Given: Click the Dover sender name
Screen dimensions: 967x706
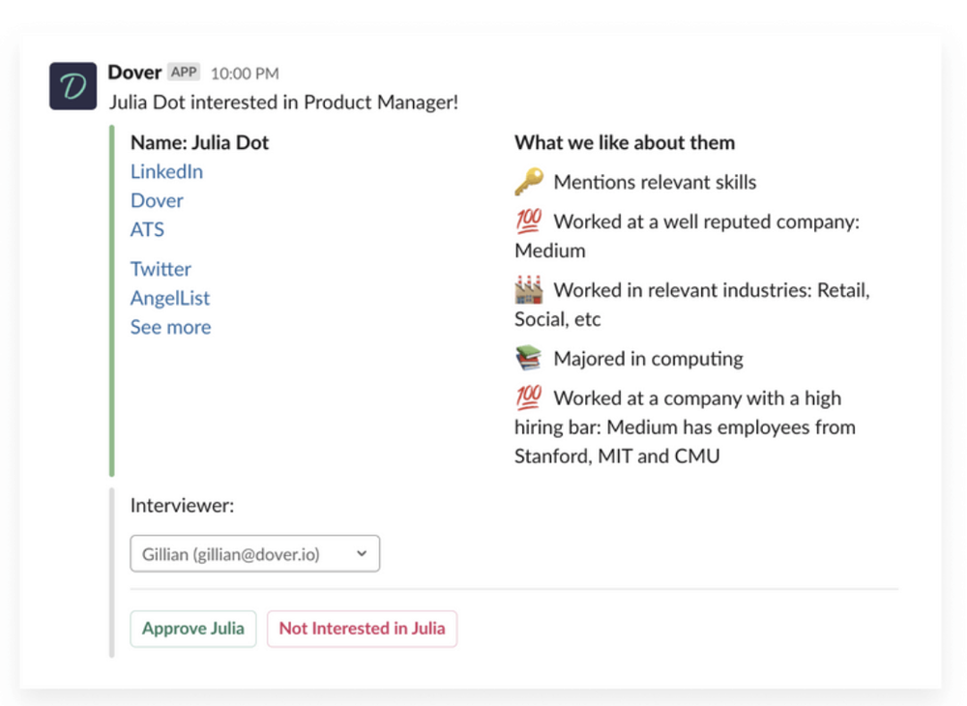Looking at the screenshot, I should point(134,73).
